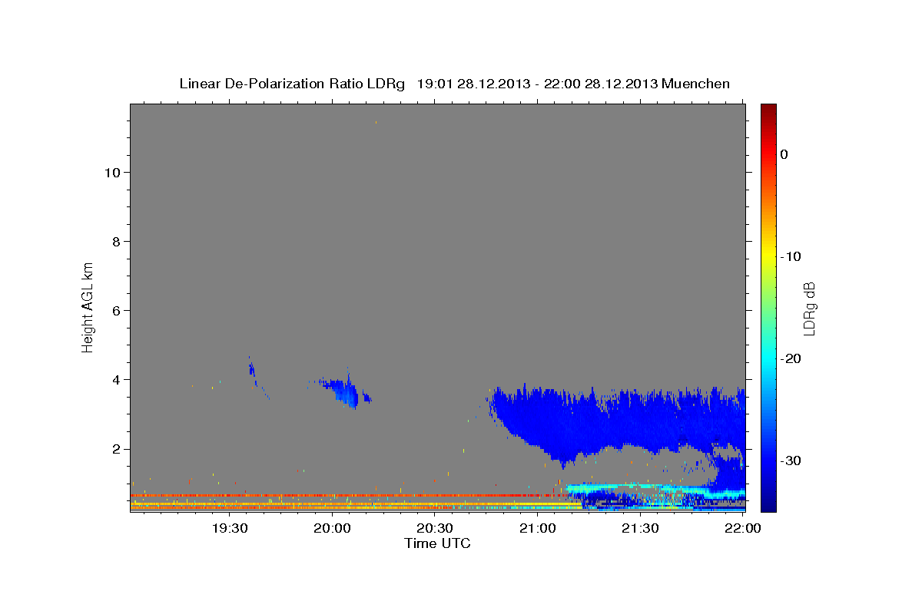922x614 pixels.
Task: Click the colorbar tick label '-30'
Action: (x=791, y=460)
